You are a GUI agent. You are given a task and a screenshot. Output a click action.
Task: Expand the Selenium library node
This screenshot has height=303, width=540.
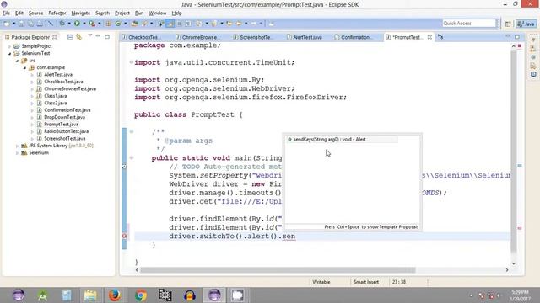17,153
